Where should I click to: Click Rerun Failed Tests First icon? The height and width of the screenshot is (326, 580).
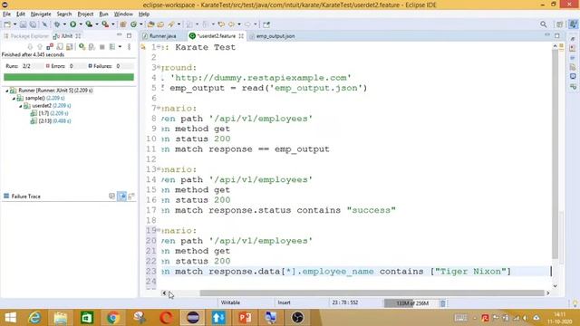click(x=92, y=47)
